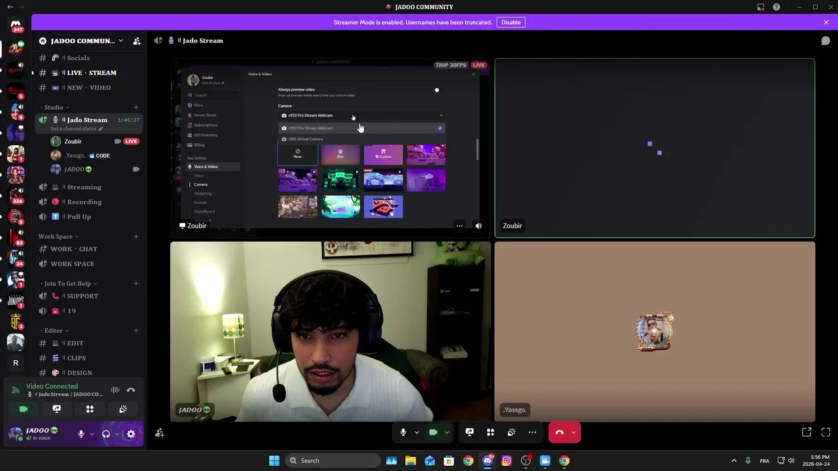Open camera options dropdown in call toolbar
This screenshot has width=838, height=471.
[x=446, y=432]
